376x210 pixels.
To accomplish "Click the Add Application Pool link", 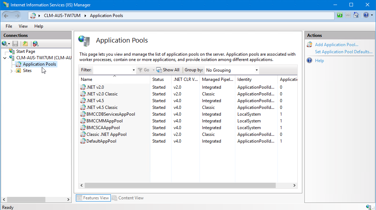I will pyautogui.click(x=336, y=45).
